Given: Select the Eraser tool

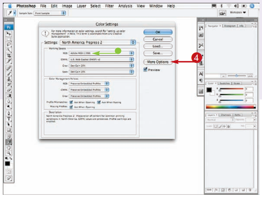Looking at the screenshot, I should (x=9, y=90).
